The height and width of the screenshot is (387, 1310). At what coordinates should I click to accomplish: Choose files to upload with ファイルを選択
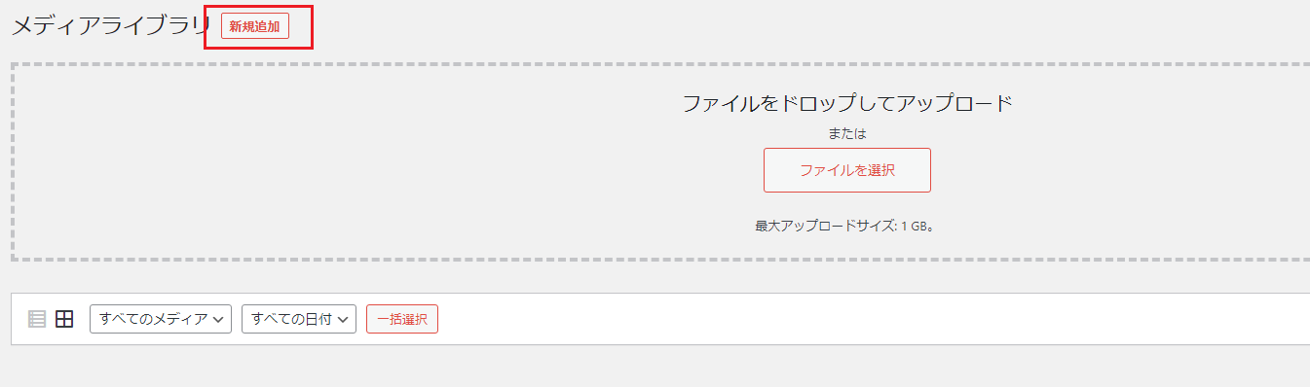point(847,170)
